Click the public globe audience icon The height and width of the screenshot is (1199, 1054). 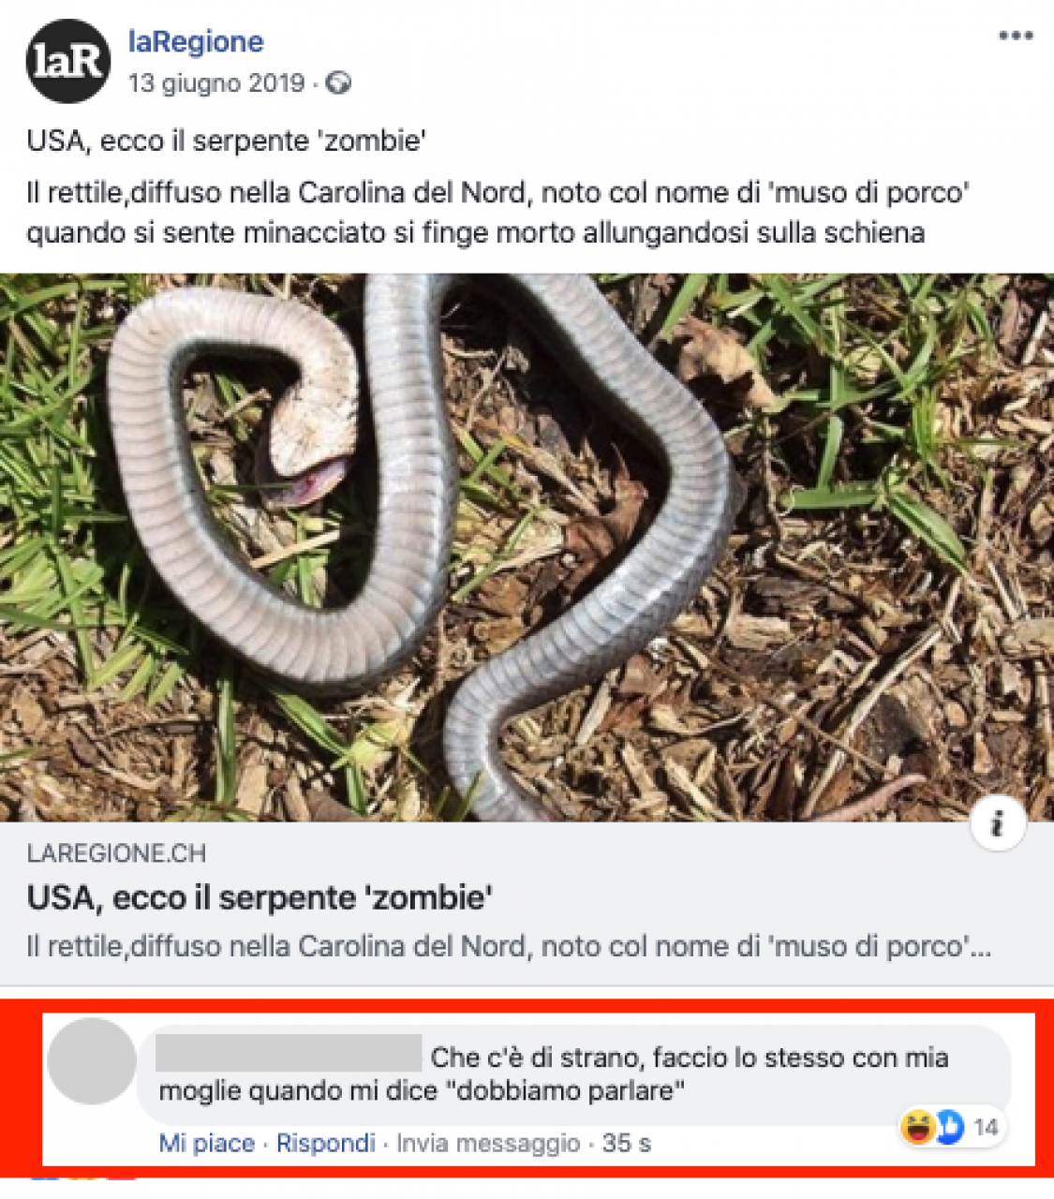[338, 83]
